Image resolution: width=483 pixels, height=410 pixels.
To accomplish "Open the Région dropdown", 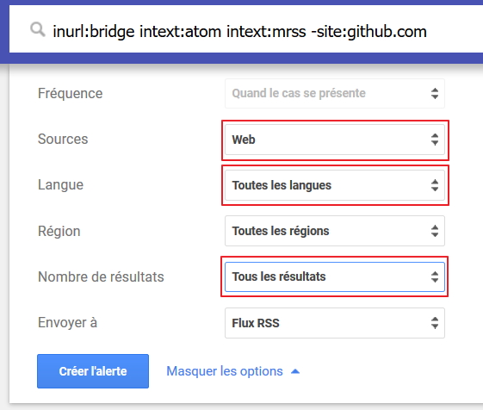I will (335, 231).
